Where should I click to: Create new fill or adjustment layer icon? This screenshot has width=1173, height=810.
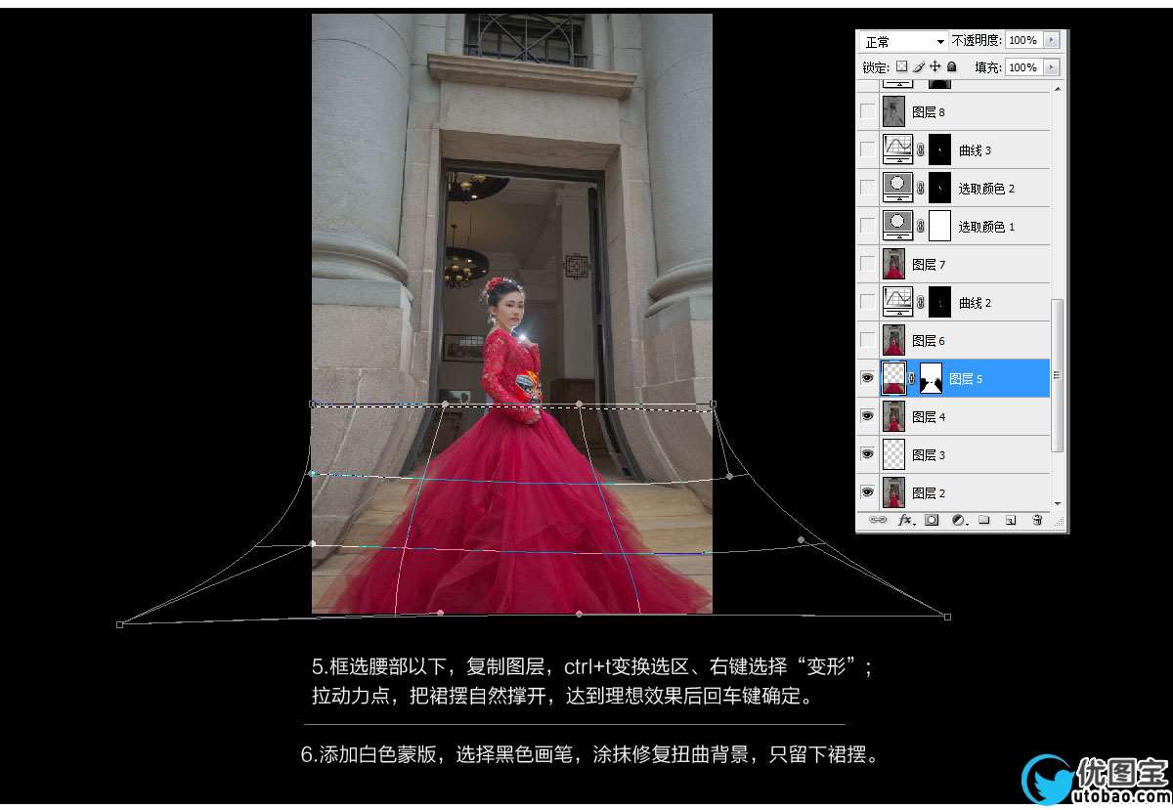pyautogui.click(x=958, y=520)
